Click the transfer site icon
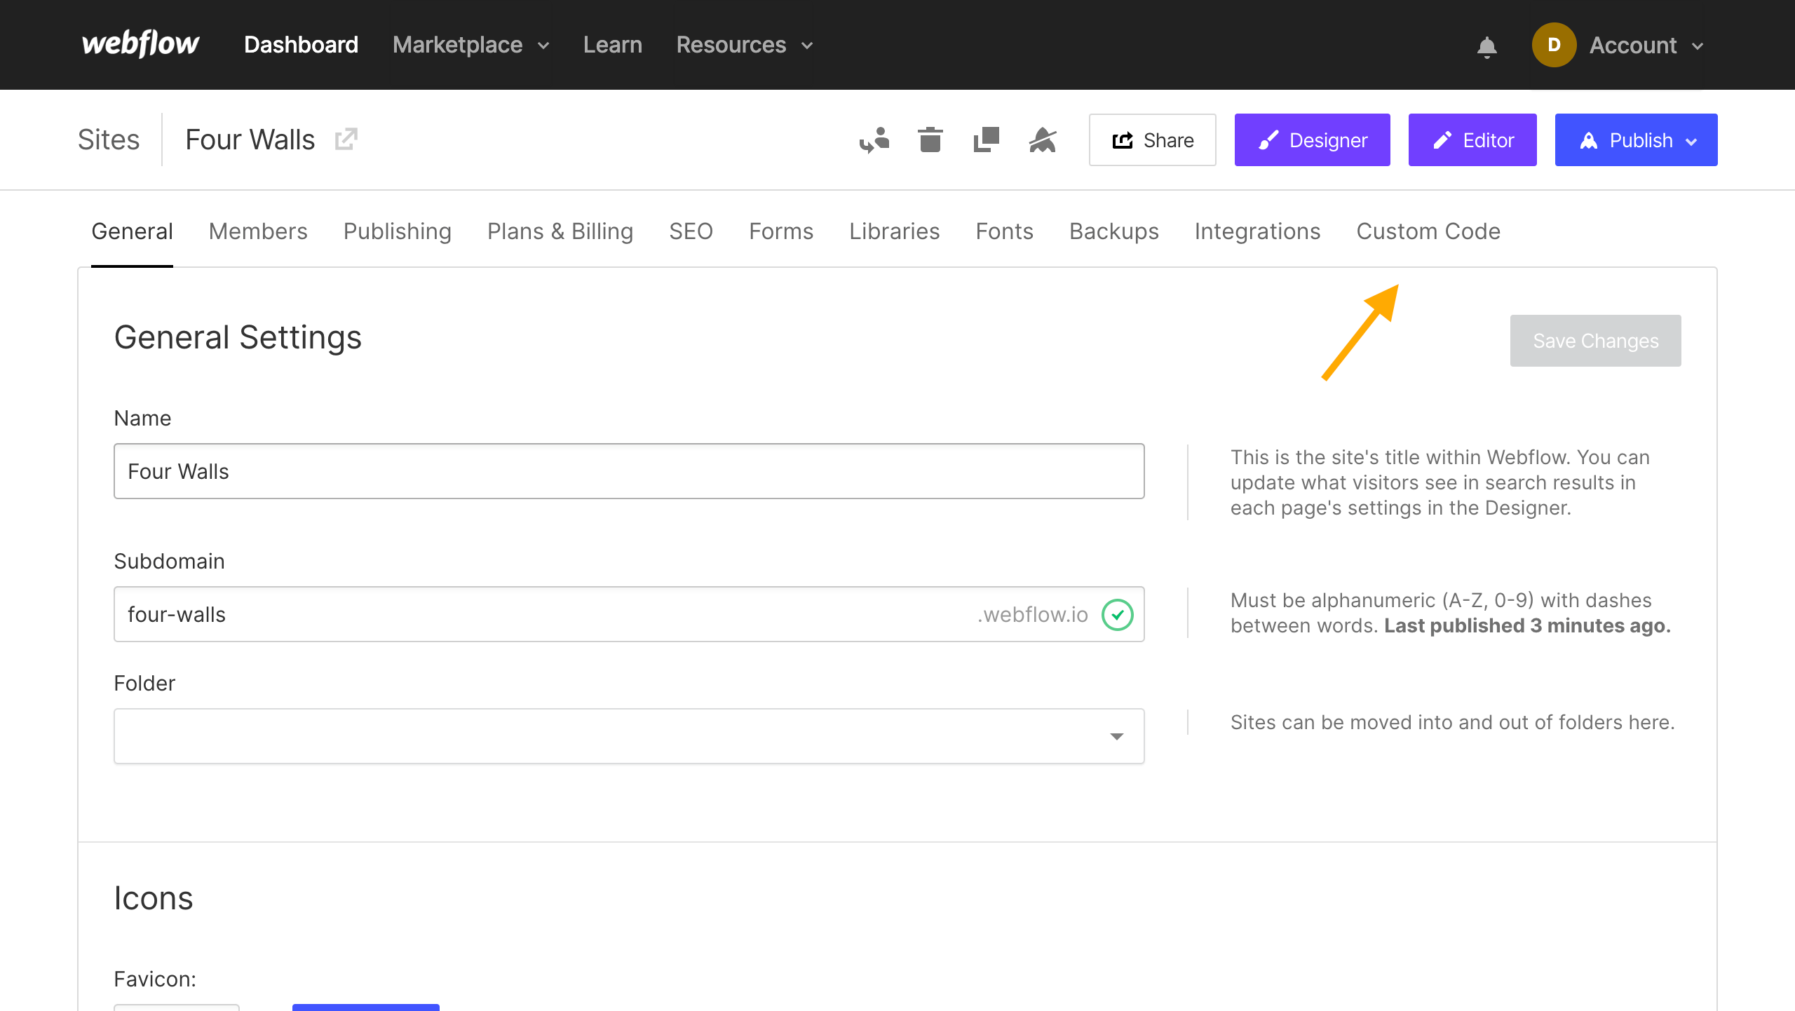The image size is (1795, 1011). (874, 140)
